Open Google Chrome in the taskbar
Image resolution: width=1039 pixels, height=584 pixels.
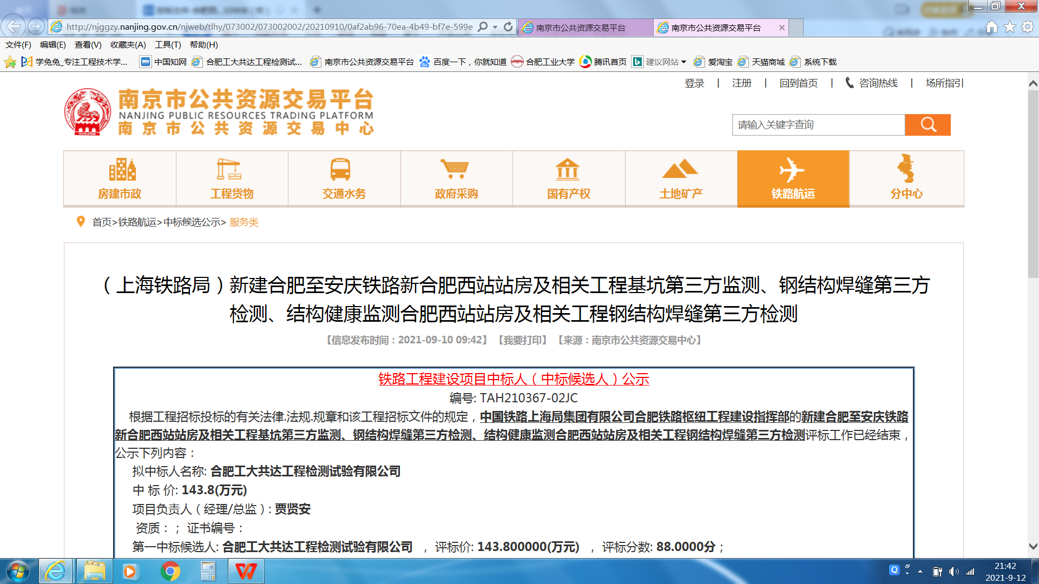(x=170, y=572)
